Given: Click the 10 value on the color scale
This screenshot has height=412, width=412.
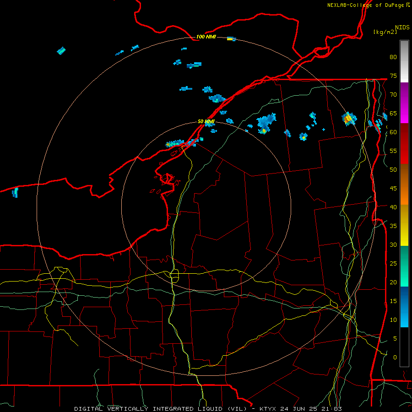Looking at the screenshot, I should coord(393,320).
